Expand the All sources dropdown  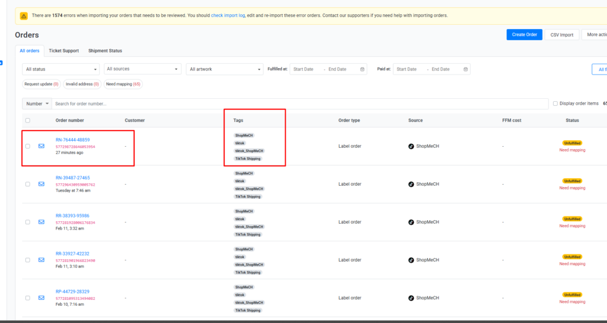(x=142, y=69)
